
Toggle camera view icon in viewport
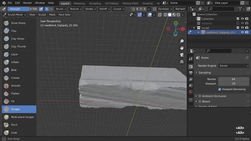(182, 55)
